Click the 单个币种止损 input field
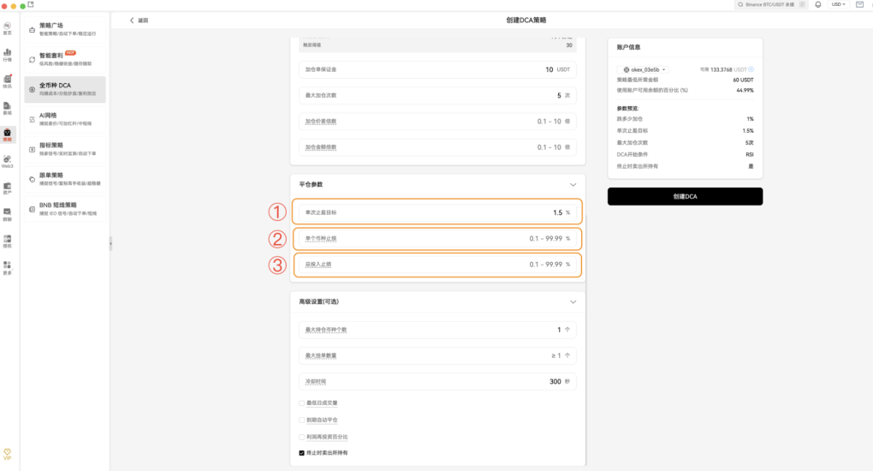Image resolution: width=873 pixels, height=471 pixels. (x=437, y=238)
